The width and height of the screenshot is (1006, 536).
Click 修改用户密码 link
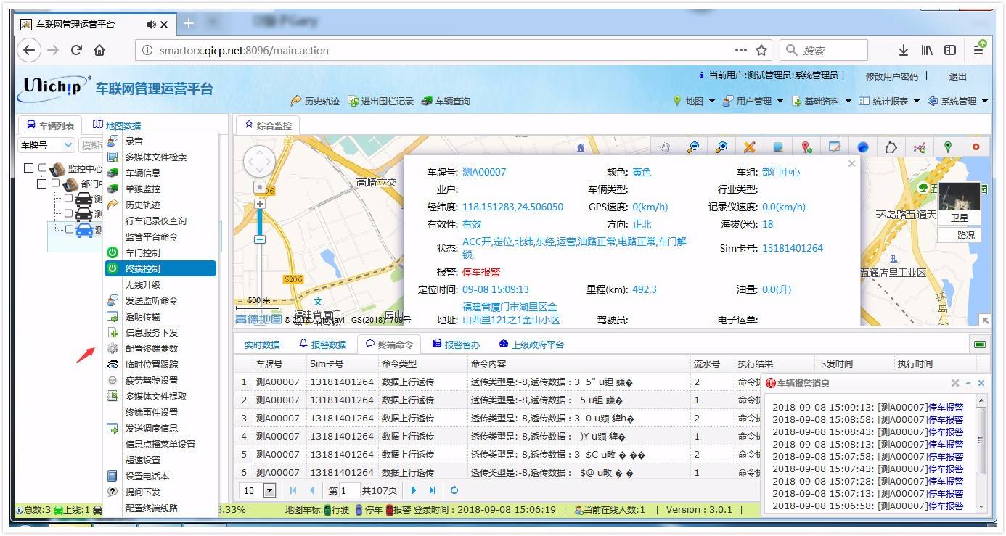[892, 76]
